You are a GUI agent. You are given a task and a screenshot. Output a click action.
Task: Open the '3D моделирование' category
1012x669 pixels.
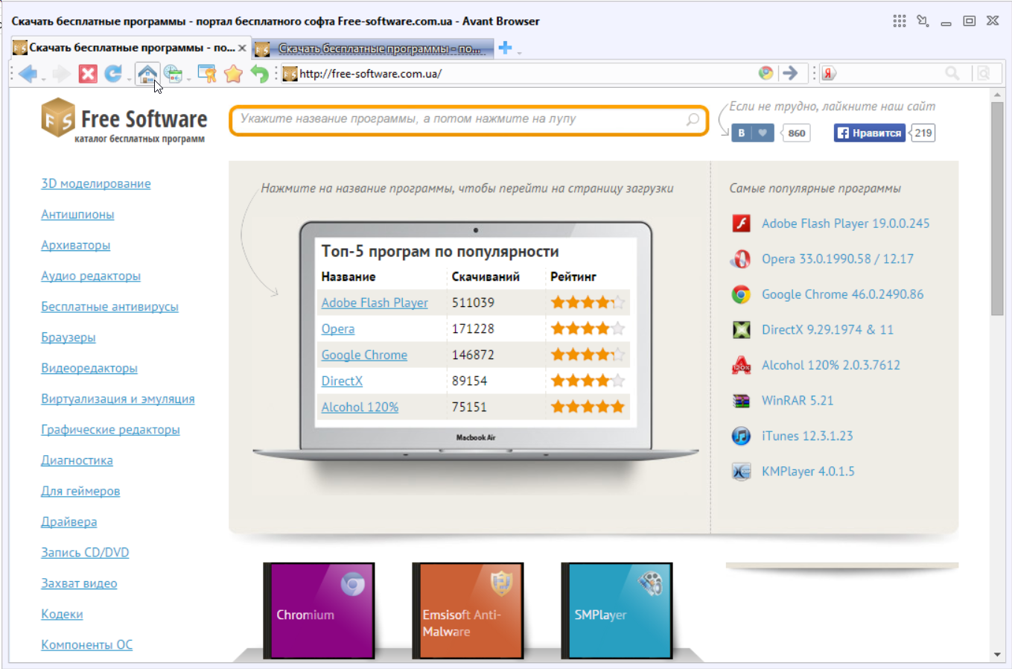(x=96, y=184)
